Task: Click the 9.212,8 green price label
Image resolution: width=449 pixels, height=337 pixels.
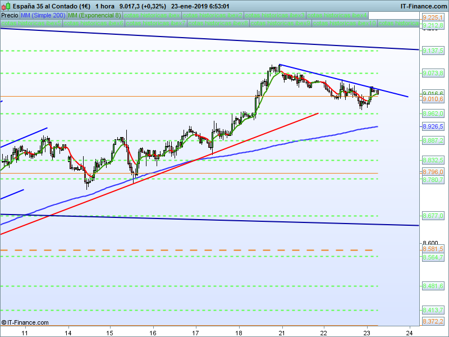Action: tap(433, 25)
